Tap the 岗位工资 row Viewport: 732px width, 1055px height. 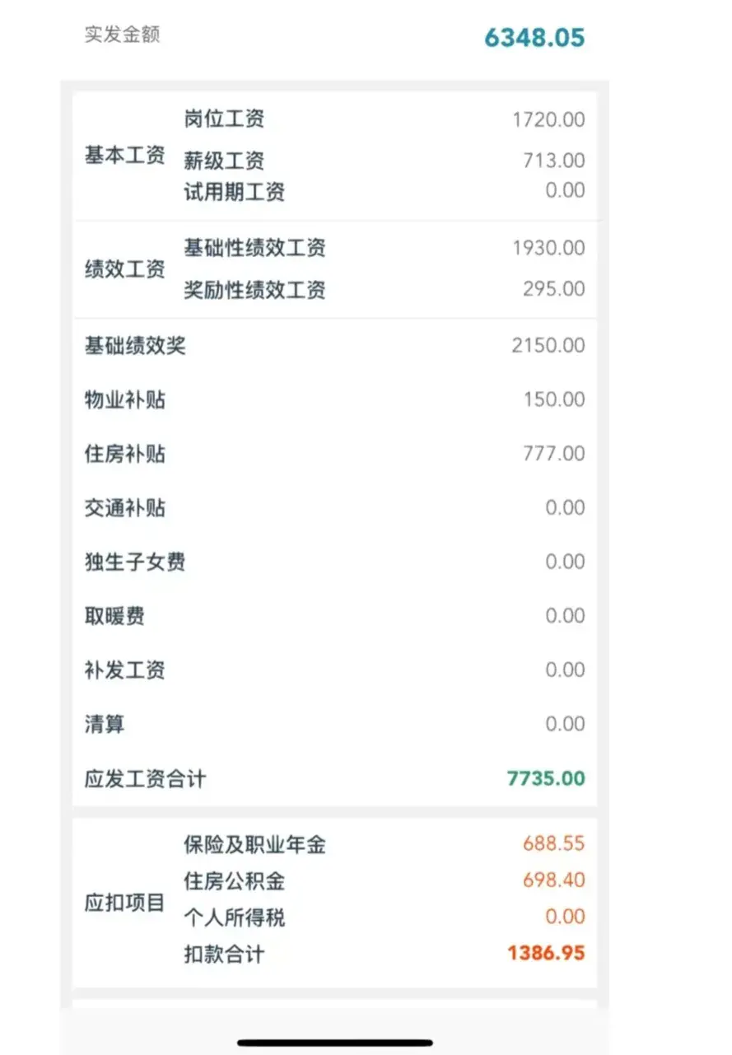(384, 119)
